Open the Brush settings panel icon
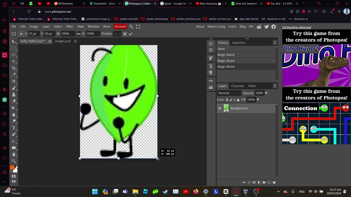Viewport: 351px width, 197px height. pyautogui.click(x=211, y=58)
